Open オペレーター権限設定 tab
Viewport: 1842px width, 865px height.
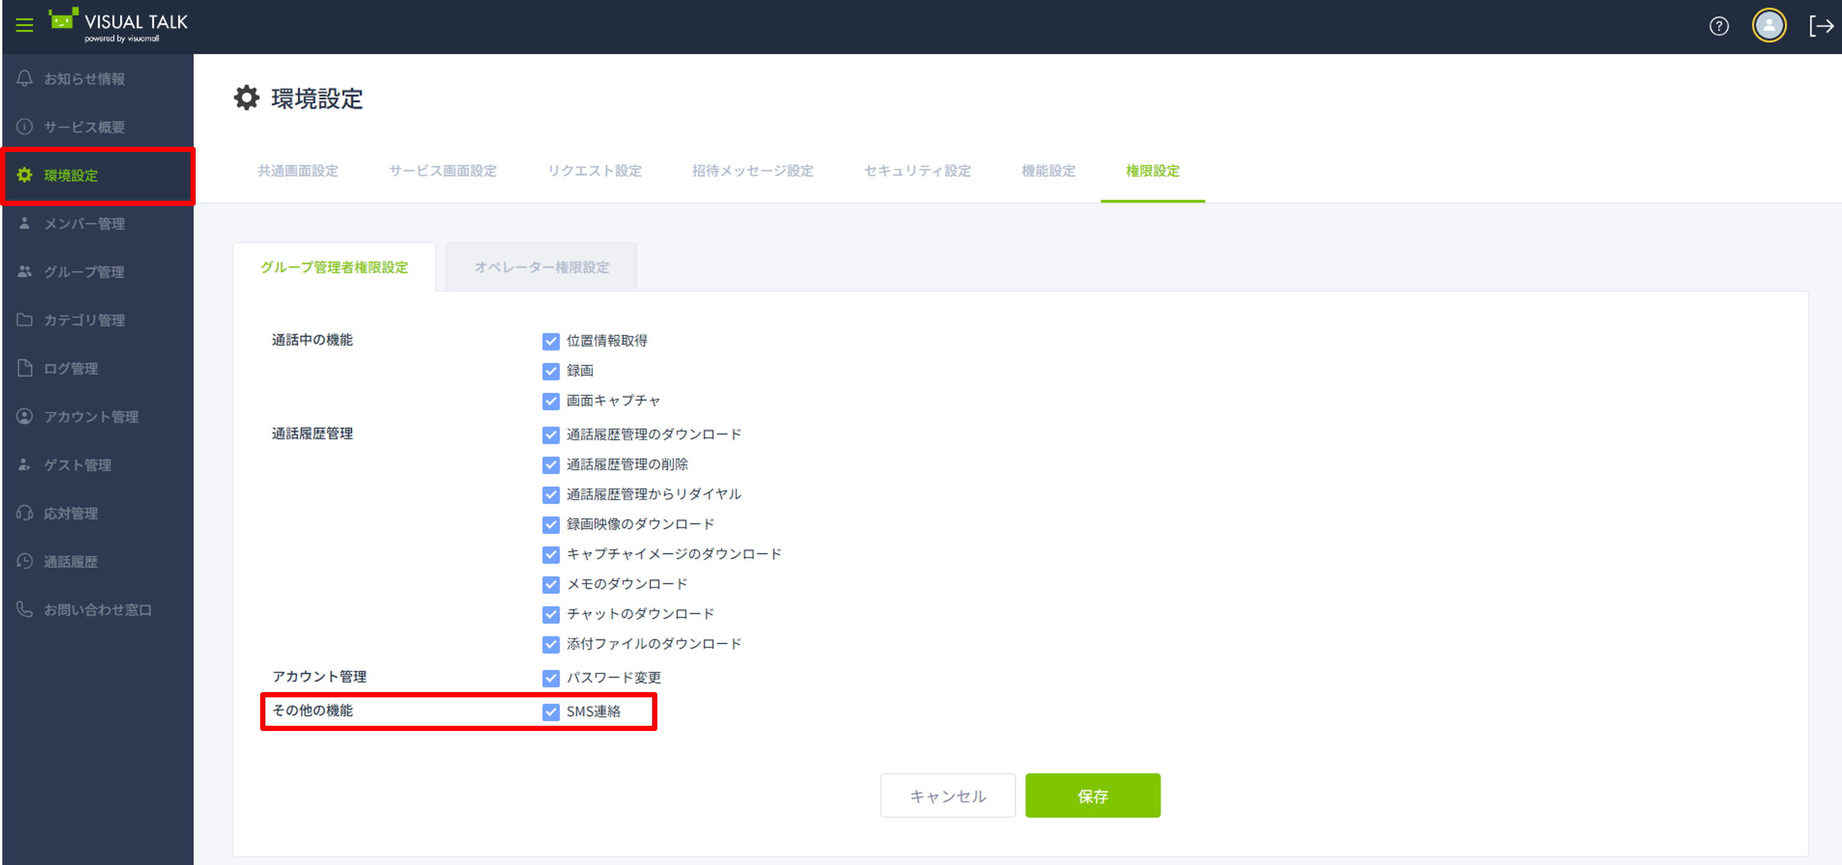pyautogui.click(x=541, y=267)
